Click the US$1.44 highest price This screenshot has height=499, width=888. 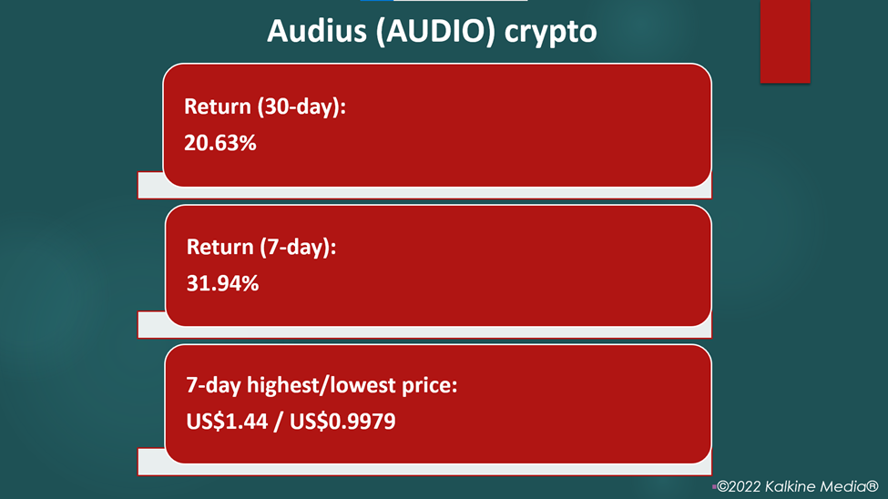click(x=227, y=422)
